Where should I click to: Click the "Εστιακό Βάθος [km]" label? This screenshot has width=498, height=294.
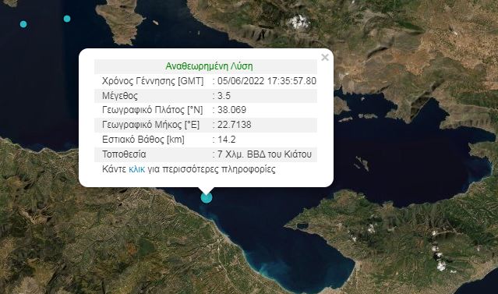point(143,140)
